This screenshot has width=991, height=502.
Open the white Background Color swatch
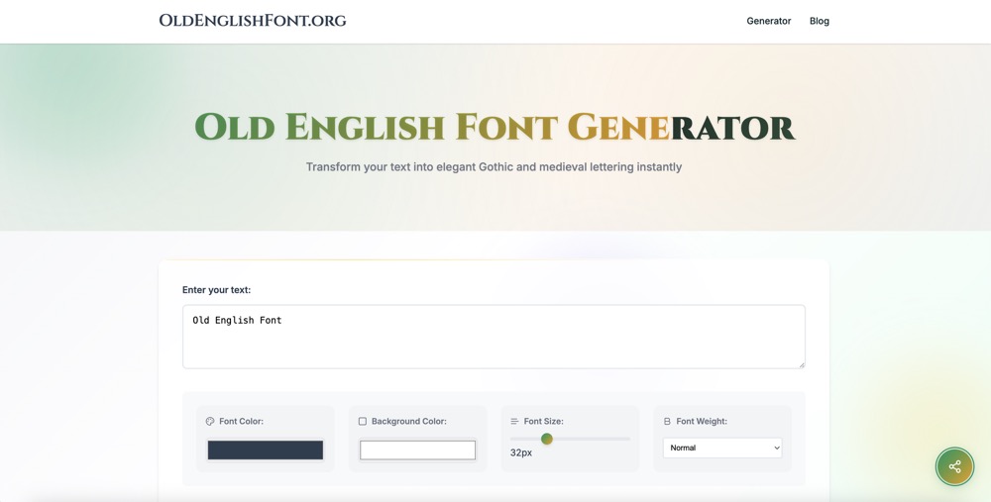pos(417,451)
